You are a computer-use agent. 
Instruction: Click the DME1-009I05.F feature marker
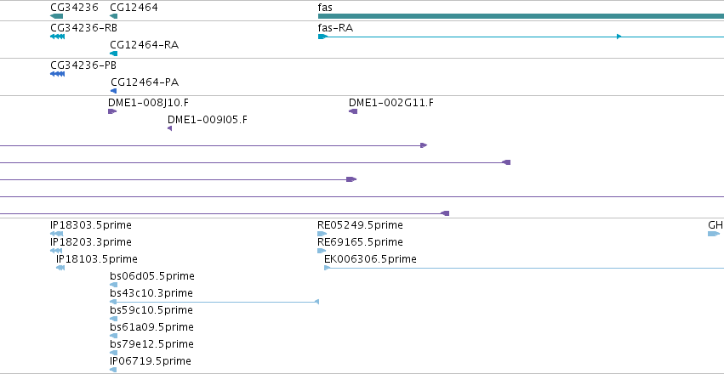170,128
